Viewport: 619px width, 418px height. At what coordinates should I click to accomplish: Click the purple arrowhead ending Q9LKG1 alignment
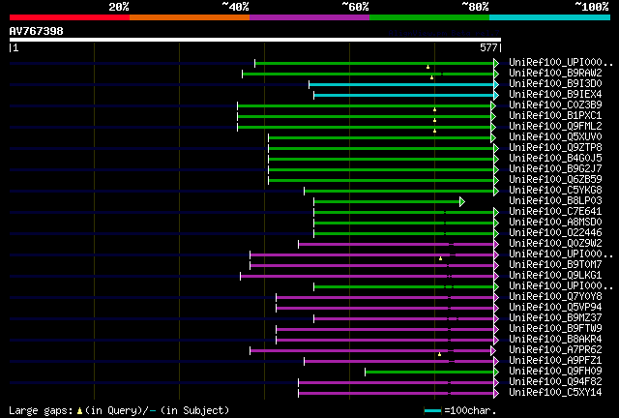pyautogui.click(x=496, y=276)
